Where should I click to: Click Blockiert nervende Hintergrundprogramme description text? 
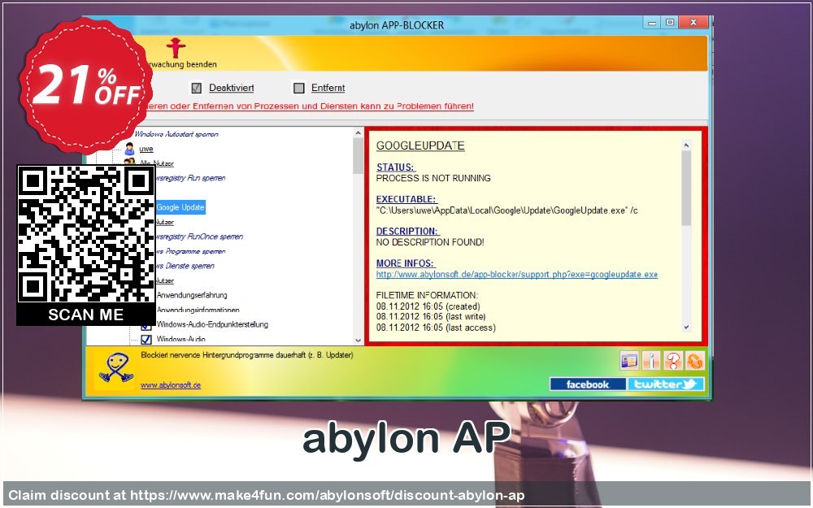coord(247,355)
